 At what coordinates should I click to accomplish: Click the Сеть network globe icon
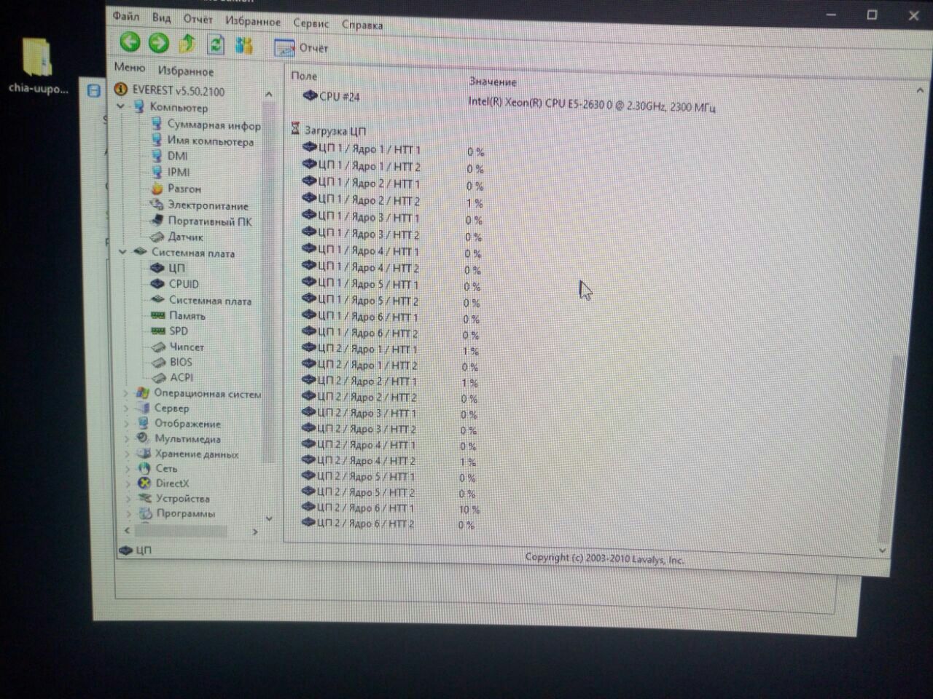[x=144, y=468]
